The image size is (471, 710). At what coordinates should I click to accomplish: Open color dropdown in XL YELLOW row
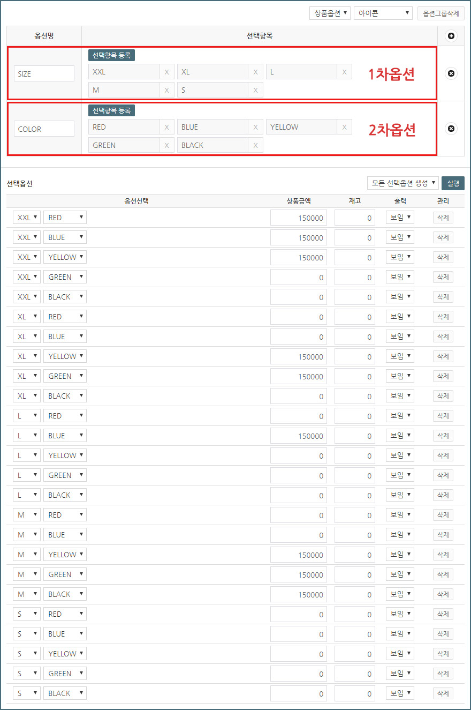coord(65,356)
